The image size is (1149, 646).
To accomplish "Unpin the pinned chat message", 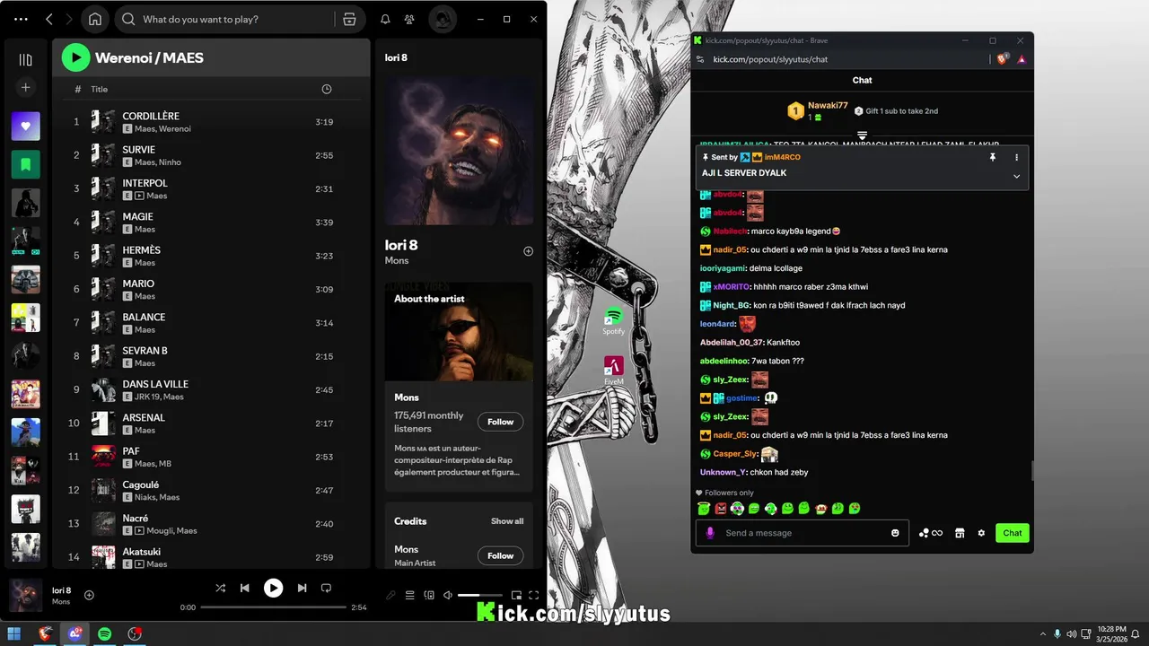I will tap(993, 157).
